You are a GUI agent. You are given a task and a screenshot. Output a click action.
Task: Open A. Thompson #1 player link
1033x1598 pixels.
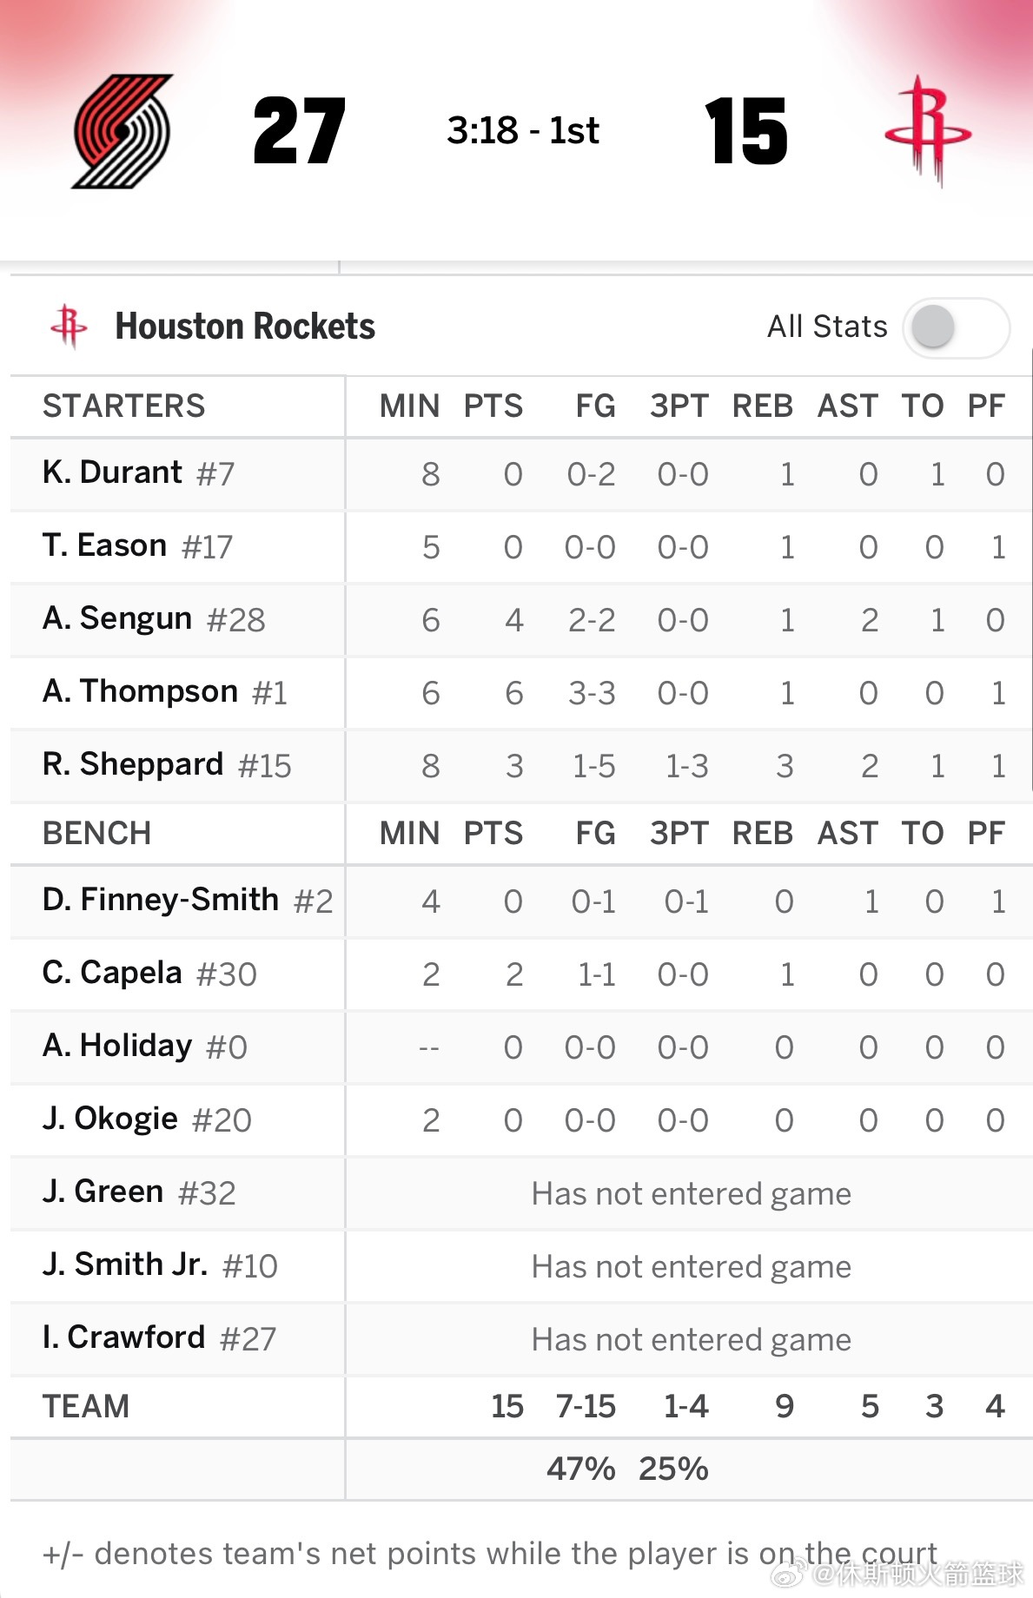click(165, 691)
